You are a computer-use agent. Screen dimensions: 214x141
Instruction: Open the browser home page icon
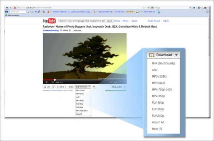tap(194, 8)
